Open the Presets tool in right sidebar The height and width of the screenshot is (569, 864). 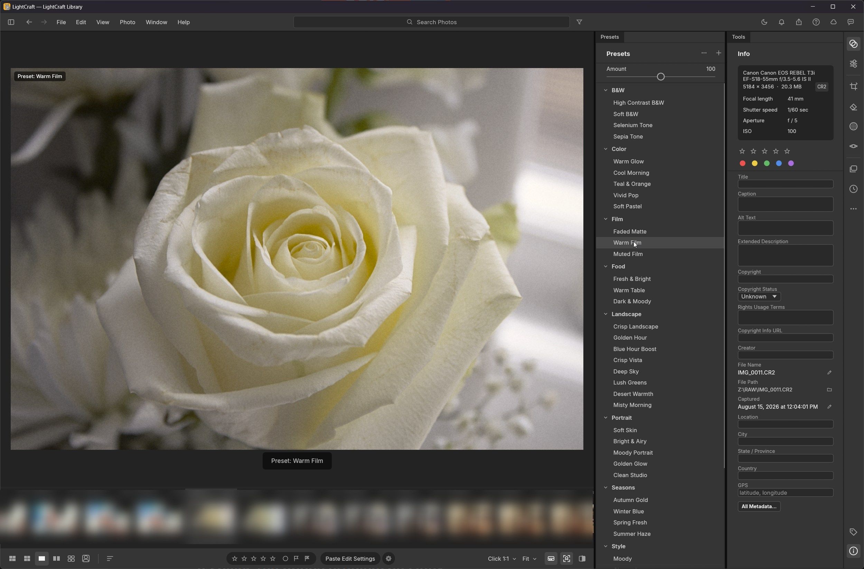(854, 44)
